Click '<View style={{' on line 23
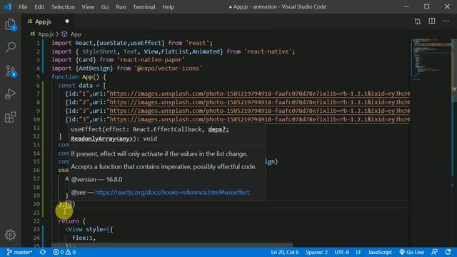Image resolution: width=457 pixels, height=257 pixels. coord(89,229)
